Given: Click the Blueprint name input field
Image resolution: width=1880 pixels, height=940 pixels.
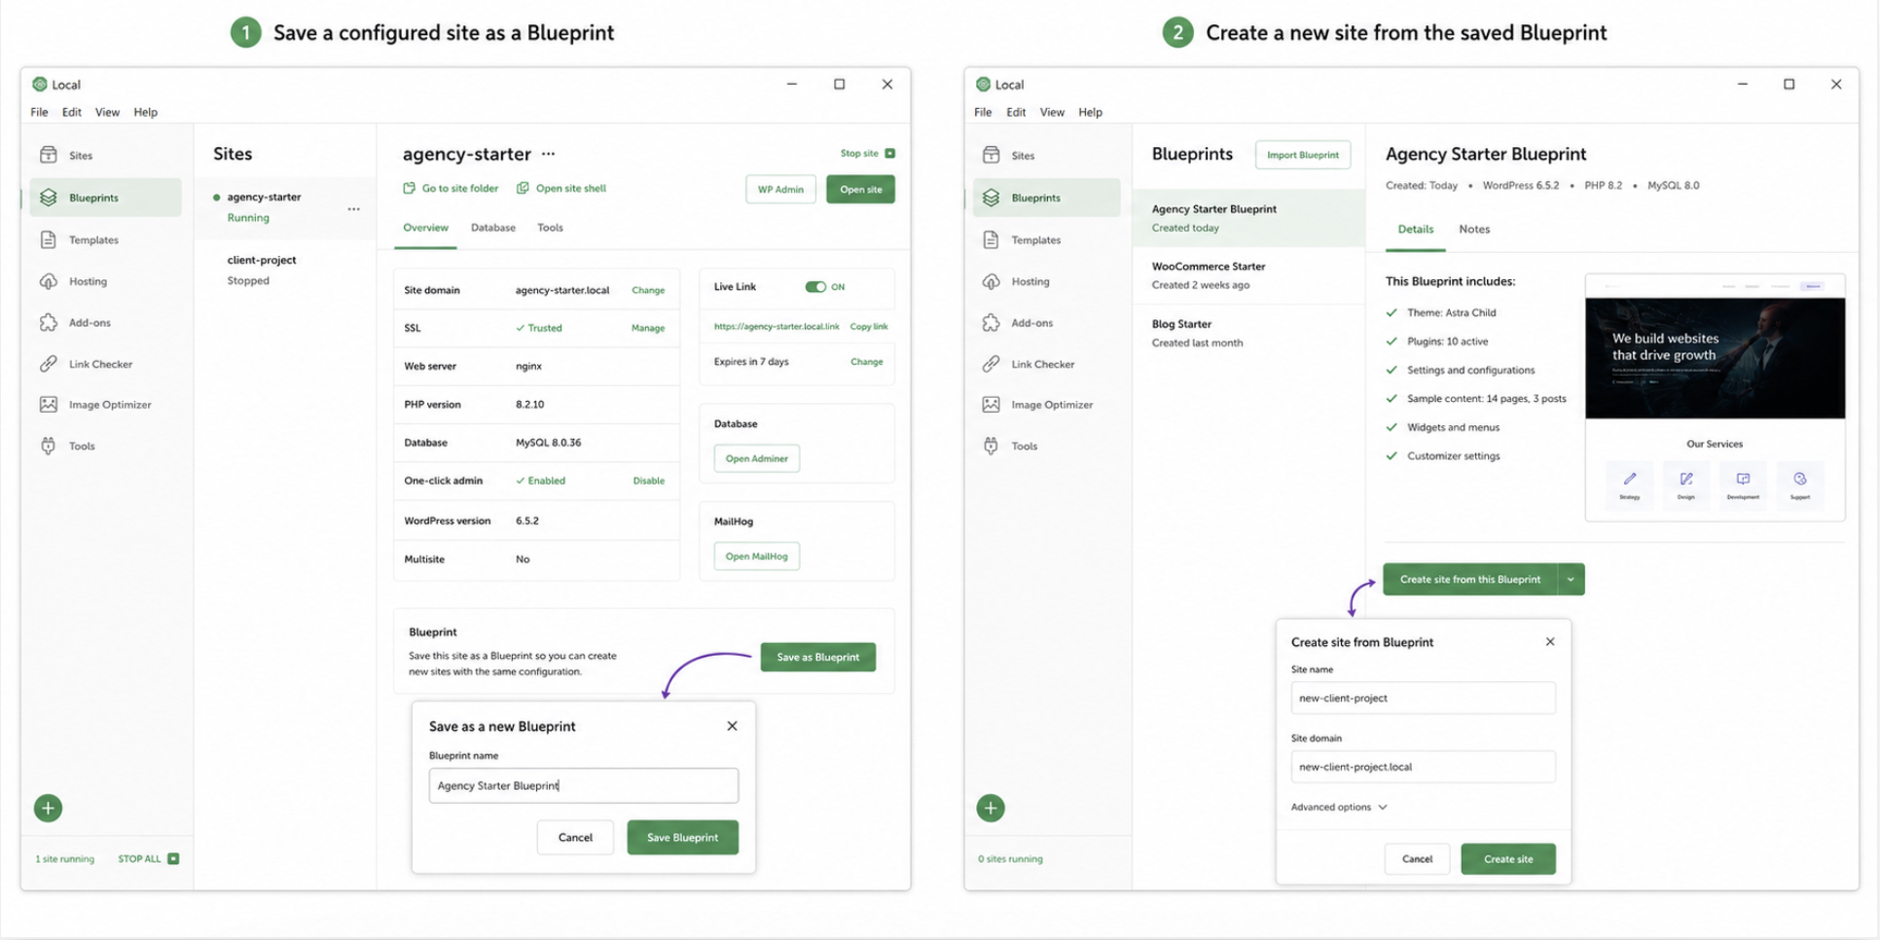Looking at the screenshot, I should (x=583, y=785).
